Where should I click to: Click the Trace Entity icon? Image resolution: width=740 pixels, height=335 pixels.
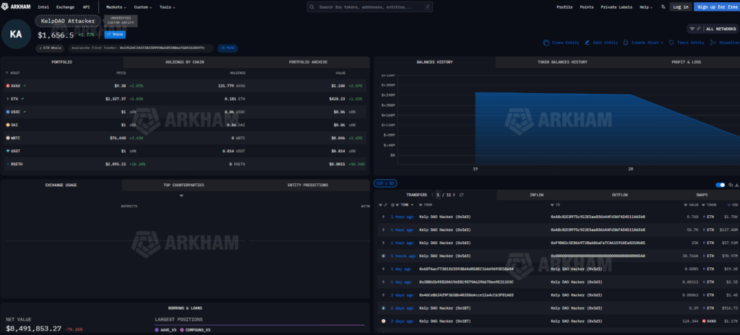click(671, 43)
